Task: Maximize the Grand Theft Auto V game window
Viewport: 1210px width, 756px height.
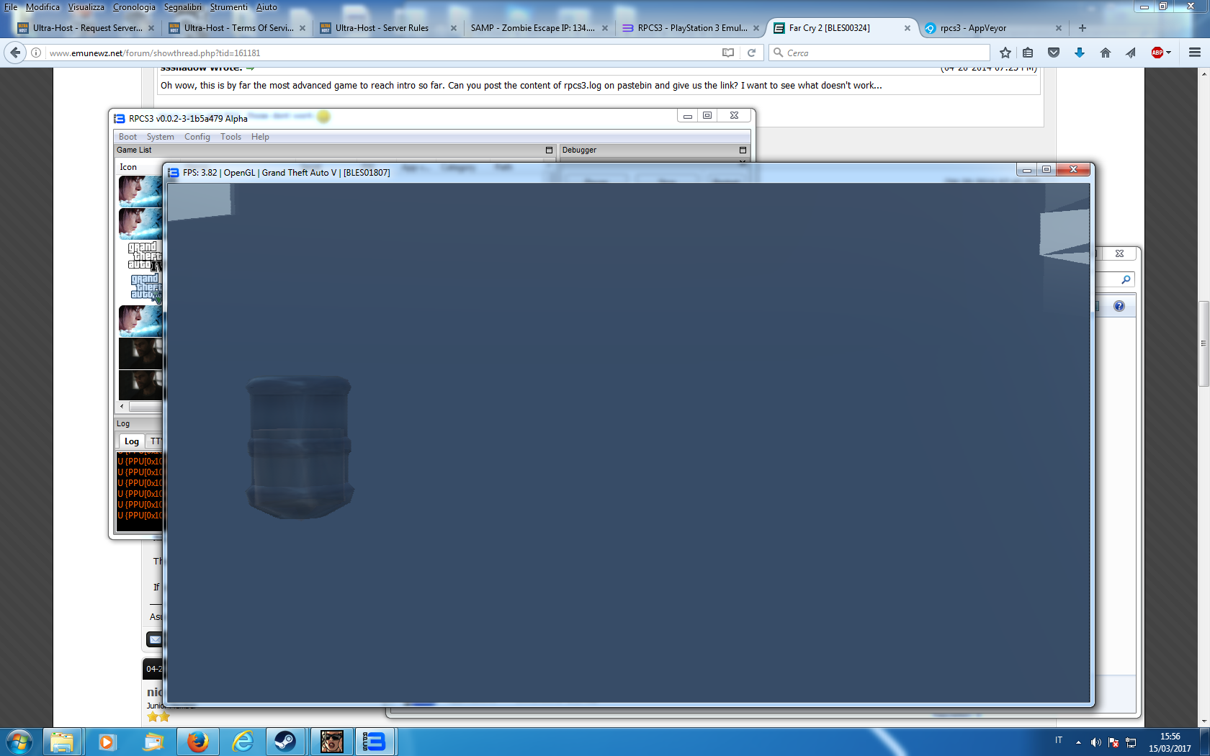Action: point(1047,170)
